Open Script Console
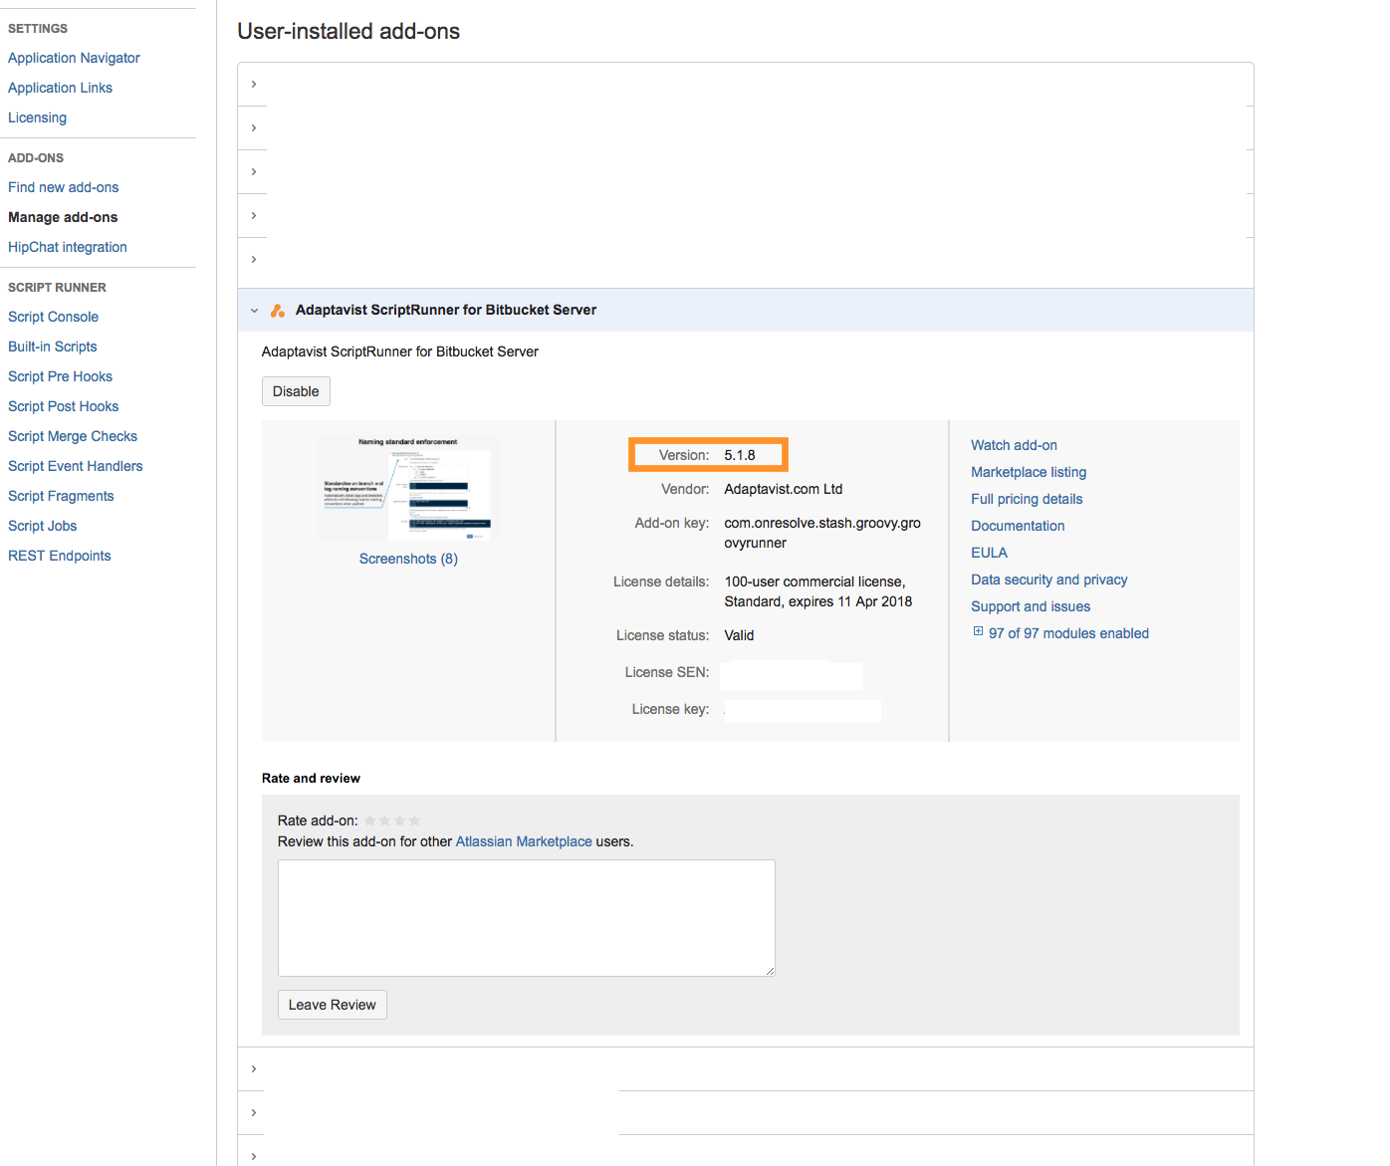This screenshot has height=1166, width=1390. pos(53,316)
